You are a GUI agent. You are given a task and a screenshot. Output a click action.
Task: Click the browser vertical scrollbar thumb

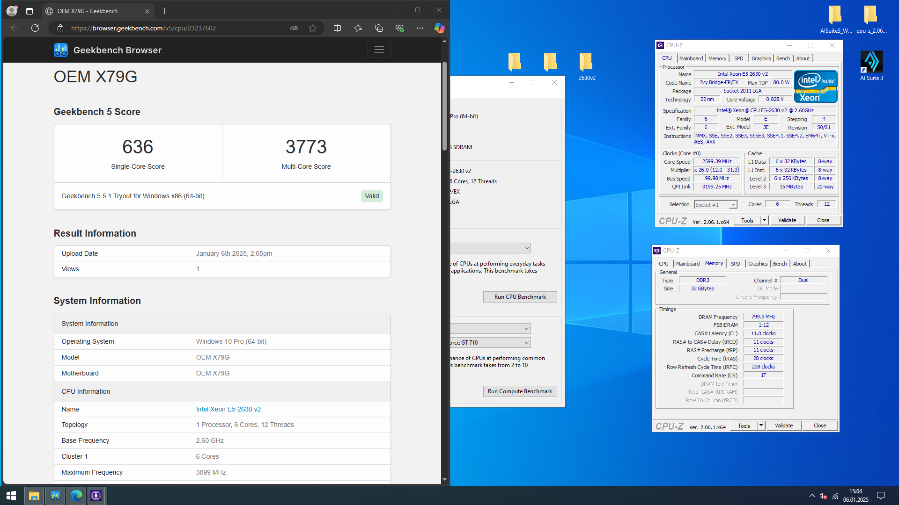444,105
